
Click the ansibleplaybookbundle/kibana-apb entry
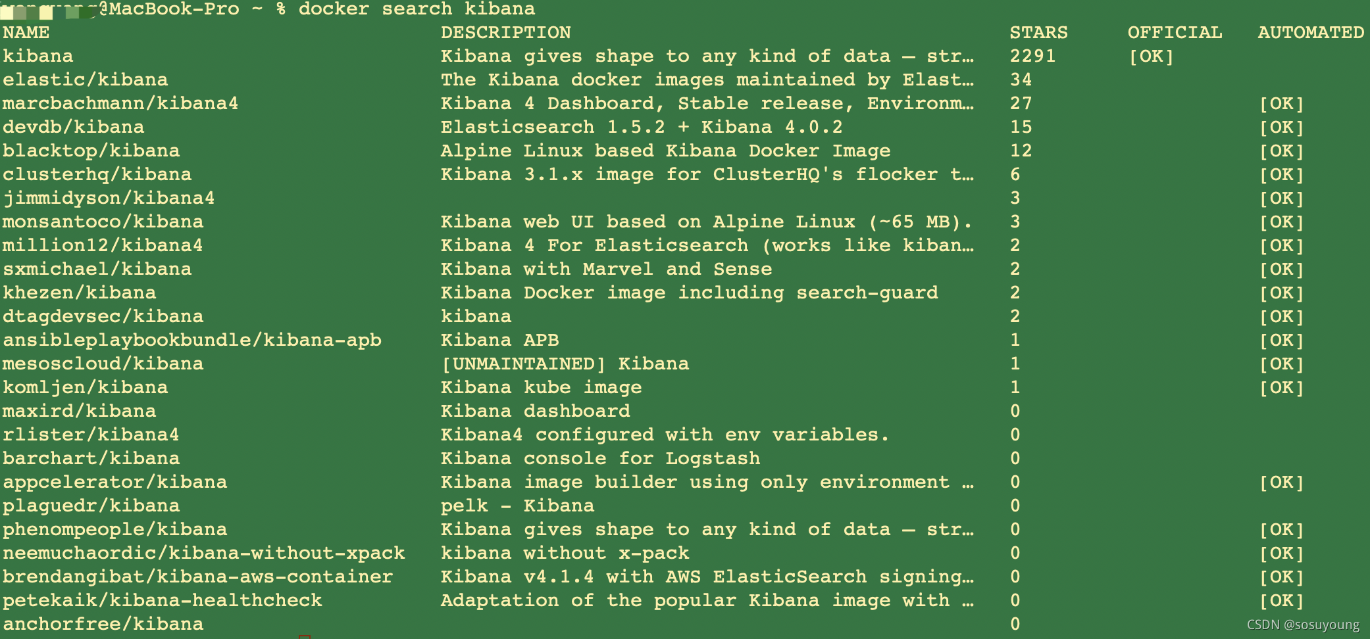[192, 340]
